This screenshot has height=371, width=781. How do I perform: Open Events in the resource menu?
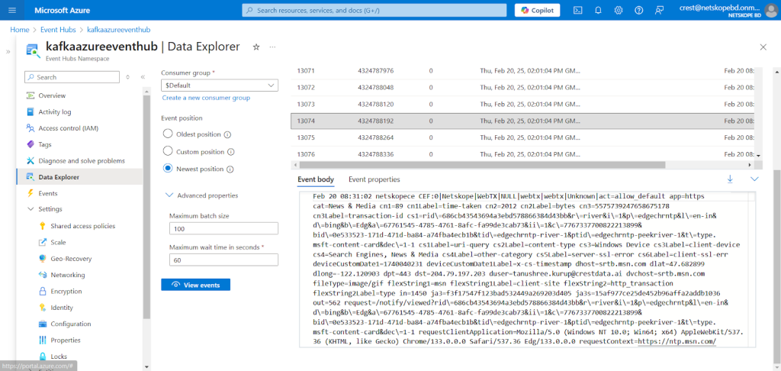point(48,193)
